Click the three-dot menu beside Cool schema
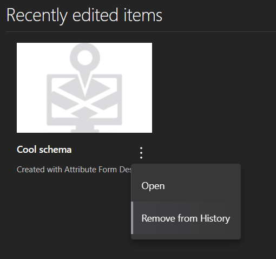Image resolution: width=276 pixels, height=259 pixels. (x=141, y=153)
